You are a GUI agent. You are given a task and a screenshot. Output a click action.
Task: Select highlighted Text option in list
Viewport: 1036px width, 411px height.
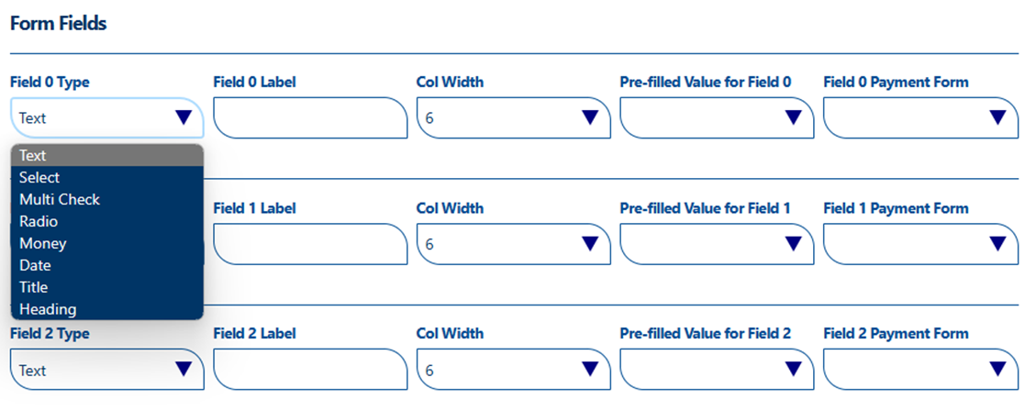pyautogui.click(x=107, y=155)
